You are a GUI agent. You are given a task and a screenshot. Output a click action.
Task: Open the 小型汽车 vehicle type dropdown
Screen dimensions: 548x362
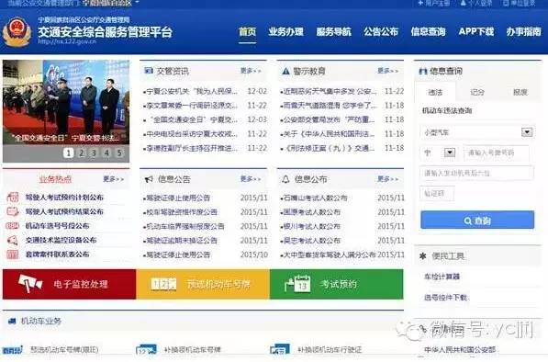pyautogui.click(x=476, y=132)
